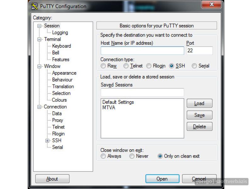Open the SSH category in tree

coord(57,140)
